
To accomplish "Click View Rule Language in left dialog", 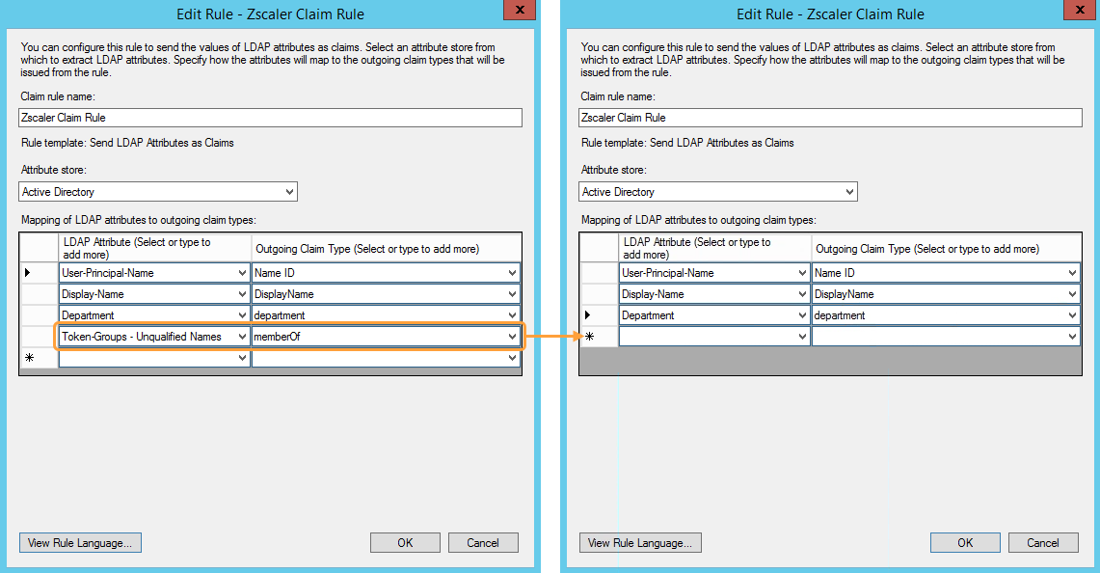I will (x=80, y=542).
